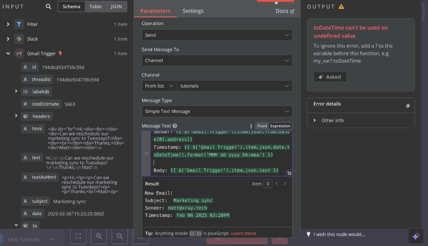Click the Slack node icon
This screenshot has width=428, height=246.
19,39
